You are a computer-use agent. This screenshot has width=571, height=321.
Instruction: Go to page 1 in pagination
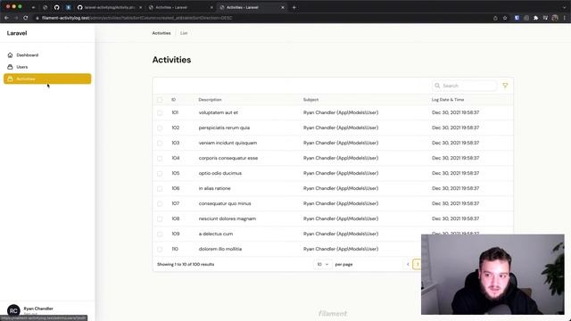coord(418,264)
